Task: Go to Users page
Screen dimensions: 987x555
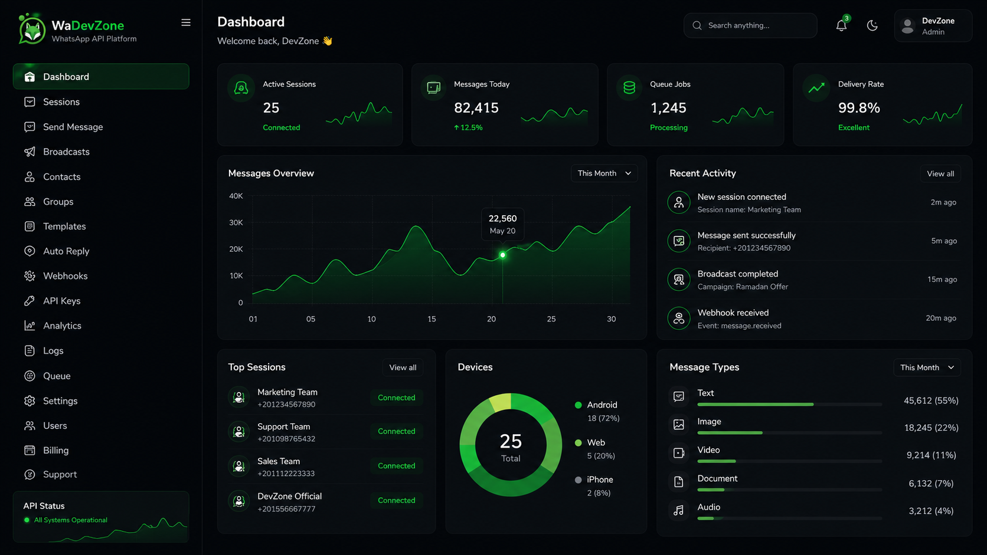Action: pyautogui.click(x=101, y=426)
